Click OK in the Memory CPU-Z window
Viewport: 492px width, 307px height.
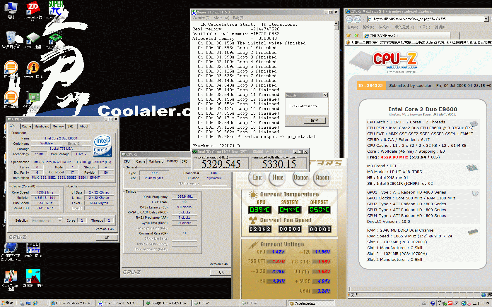(221, 272)
